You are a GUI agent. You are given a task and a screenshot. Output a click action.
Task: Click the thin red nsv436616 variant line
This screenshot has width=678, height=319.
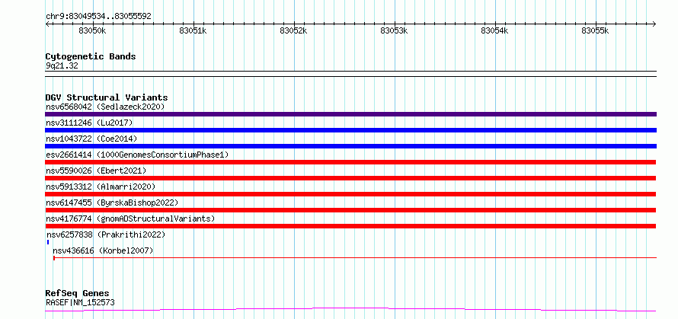[x=355, y=257]
